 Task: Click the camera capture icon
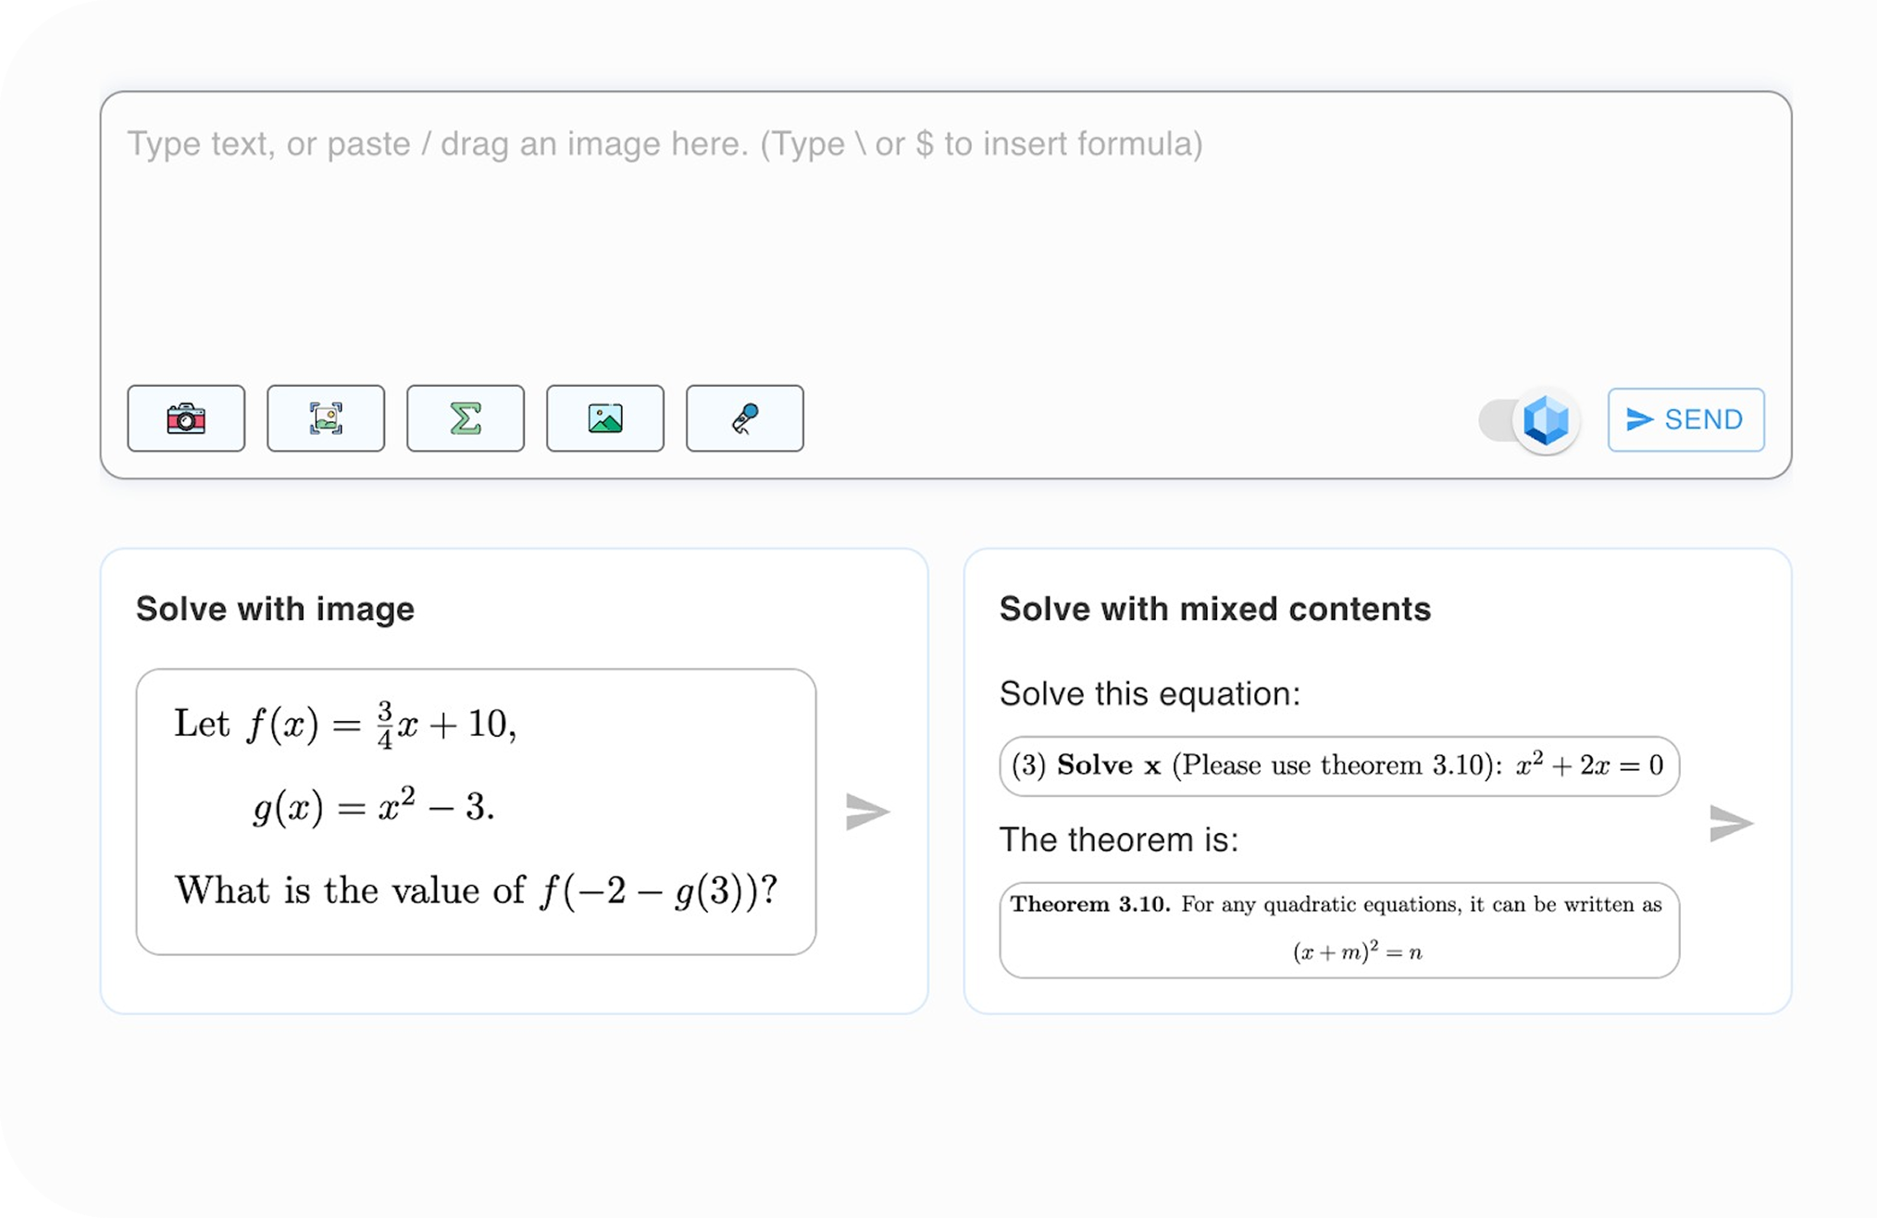point(186,418)
